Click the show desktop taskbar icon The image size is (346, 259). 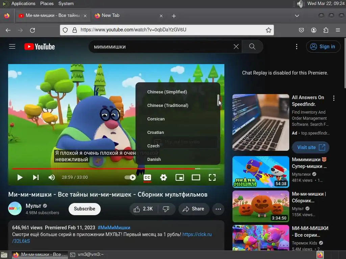[x=4, y=255]
